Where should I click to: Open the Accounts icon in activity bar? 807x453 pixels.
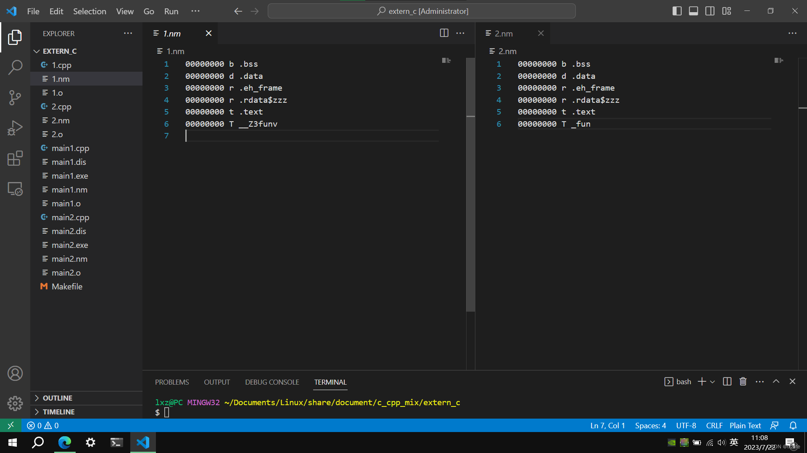pos(15,373)
